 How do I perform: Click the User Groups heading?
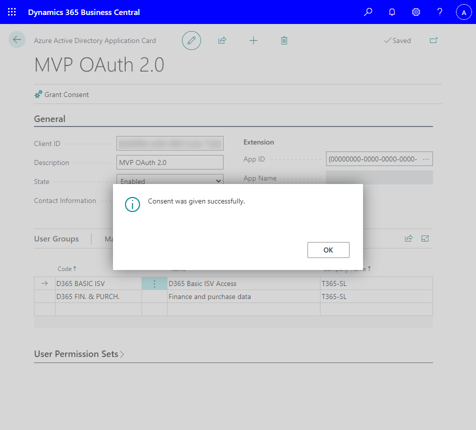[56, 238]
